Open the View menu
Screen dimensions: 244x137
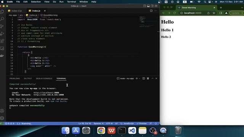(x=47, y=2)
